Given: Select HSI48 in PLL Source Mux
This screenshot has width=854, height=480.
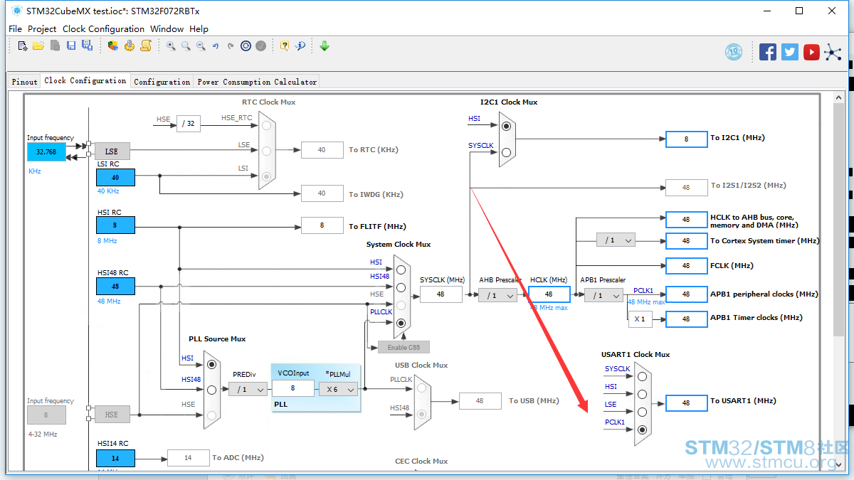Looking at the screenshot, I should click(x=211, y=390).
